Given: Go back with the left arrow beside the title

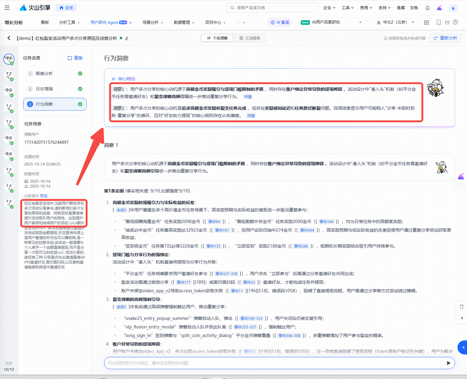Looking at the screenshot, I should [9, 38].
